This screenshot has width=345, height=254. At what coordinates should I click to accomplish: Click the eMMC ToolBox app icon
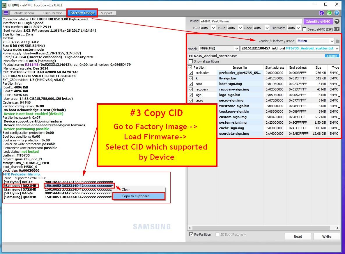click(x=4, y=5)
